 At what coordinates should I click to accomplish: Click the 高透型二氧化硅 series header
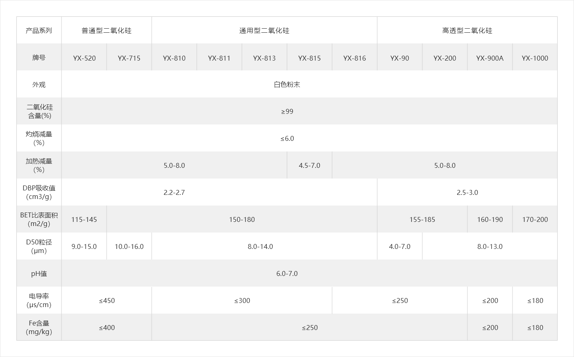pos(467,31)
